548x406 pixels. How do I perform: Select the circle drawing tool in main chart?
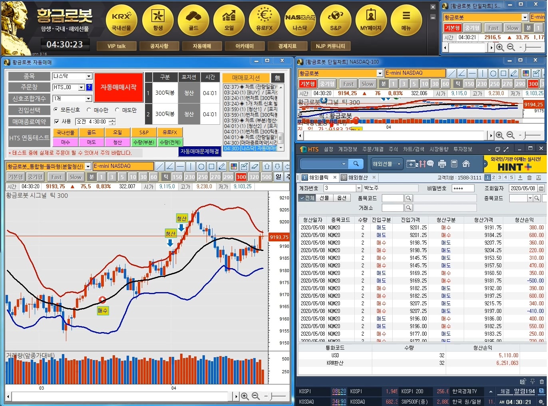[x=201, y=166]
